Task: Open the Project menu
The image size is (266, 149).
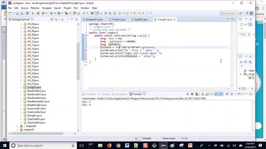Action: coord(67,8)
